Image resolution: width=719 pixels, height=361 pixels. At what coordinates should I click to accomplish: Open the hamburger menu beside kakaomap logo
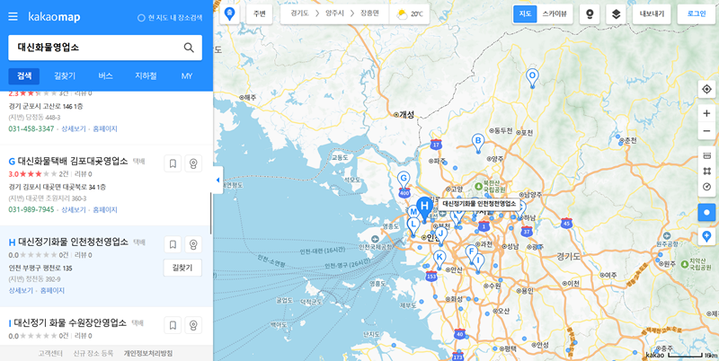[x=13, y=17]
